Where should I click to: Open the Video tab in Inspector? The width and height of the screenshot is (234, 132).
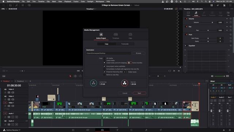click(x=188, y=14)
